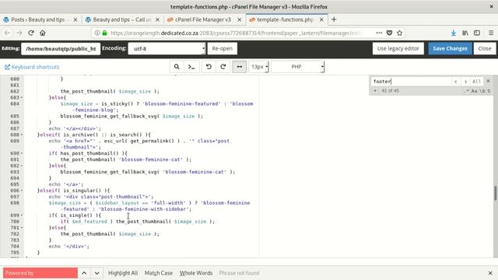Toggle whole word search \b option

pyautogui.click(x=482, y=91)
